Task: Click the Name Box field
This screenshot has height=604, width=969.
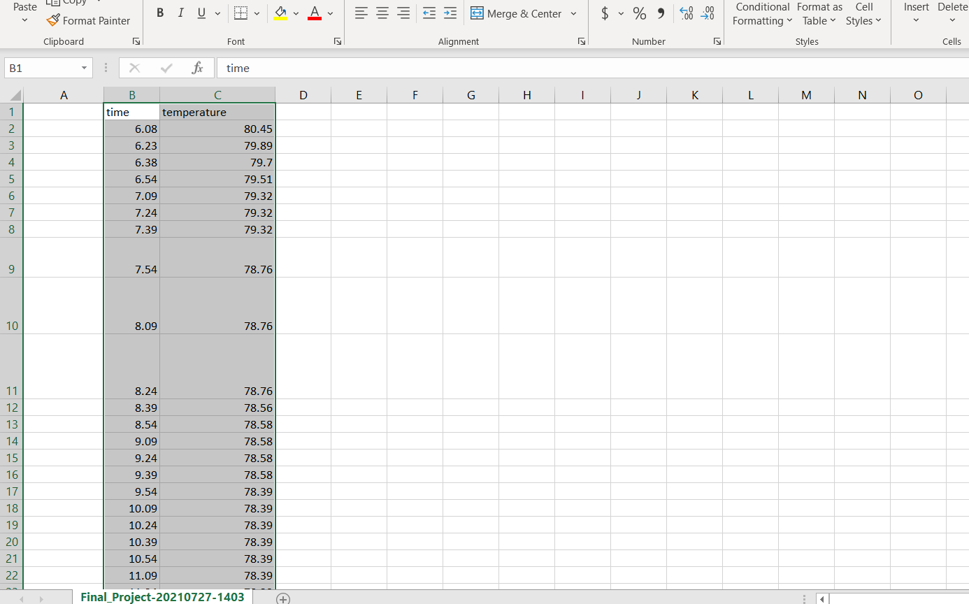Action: click(41, 68)
